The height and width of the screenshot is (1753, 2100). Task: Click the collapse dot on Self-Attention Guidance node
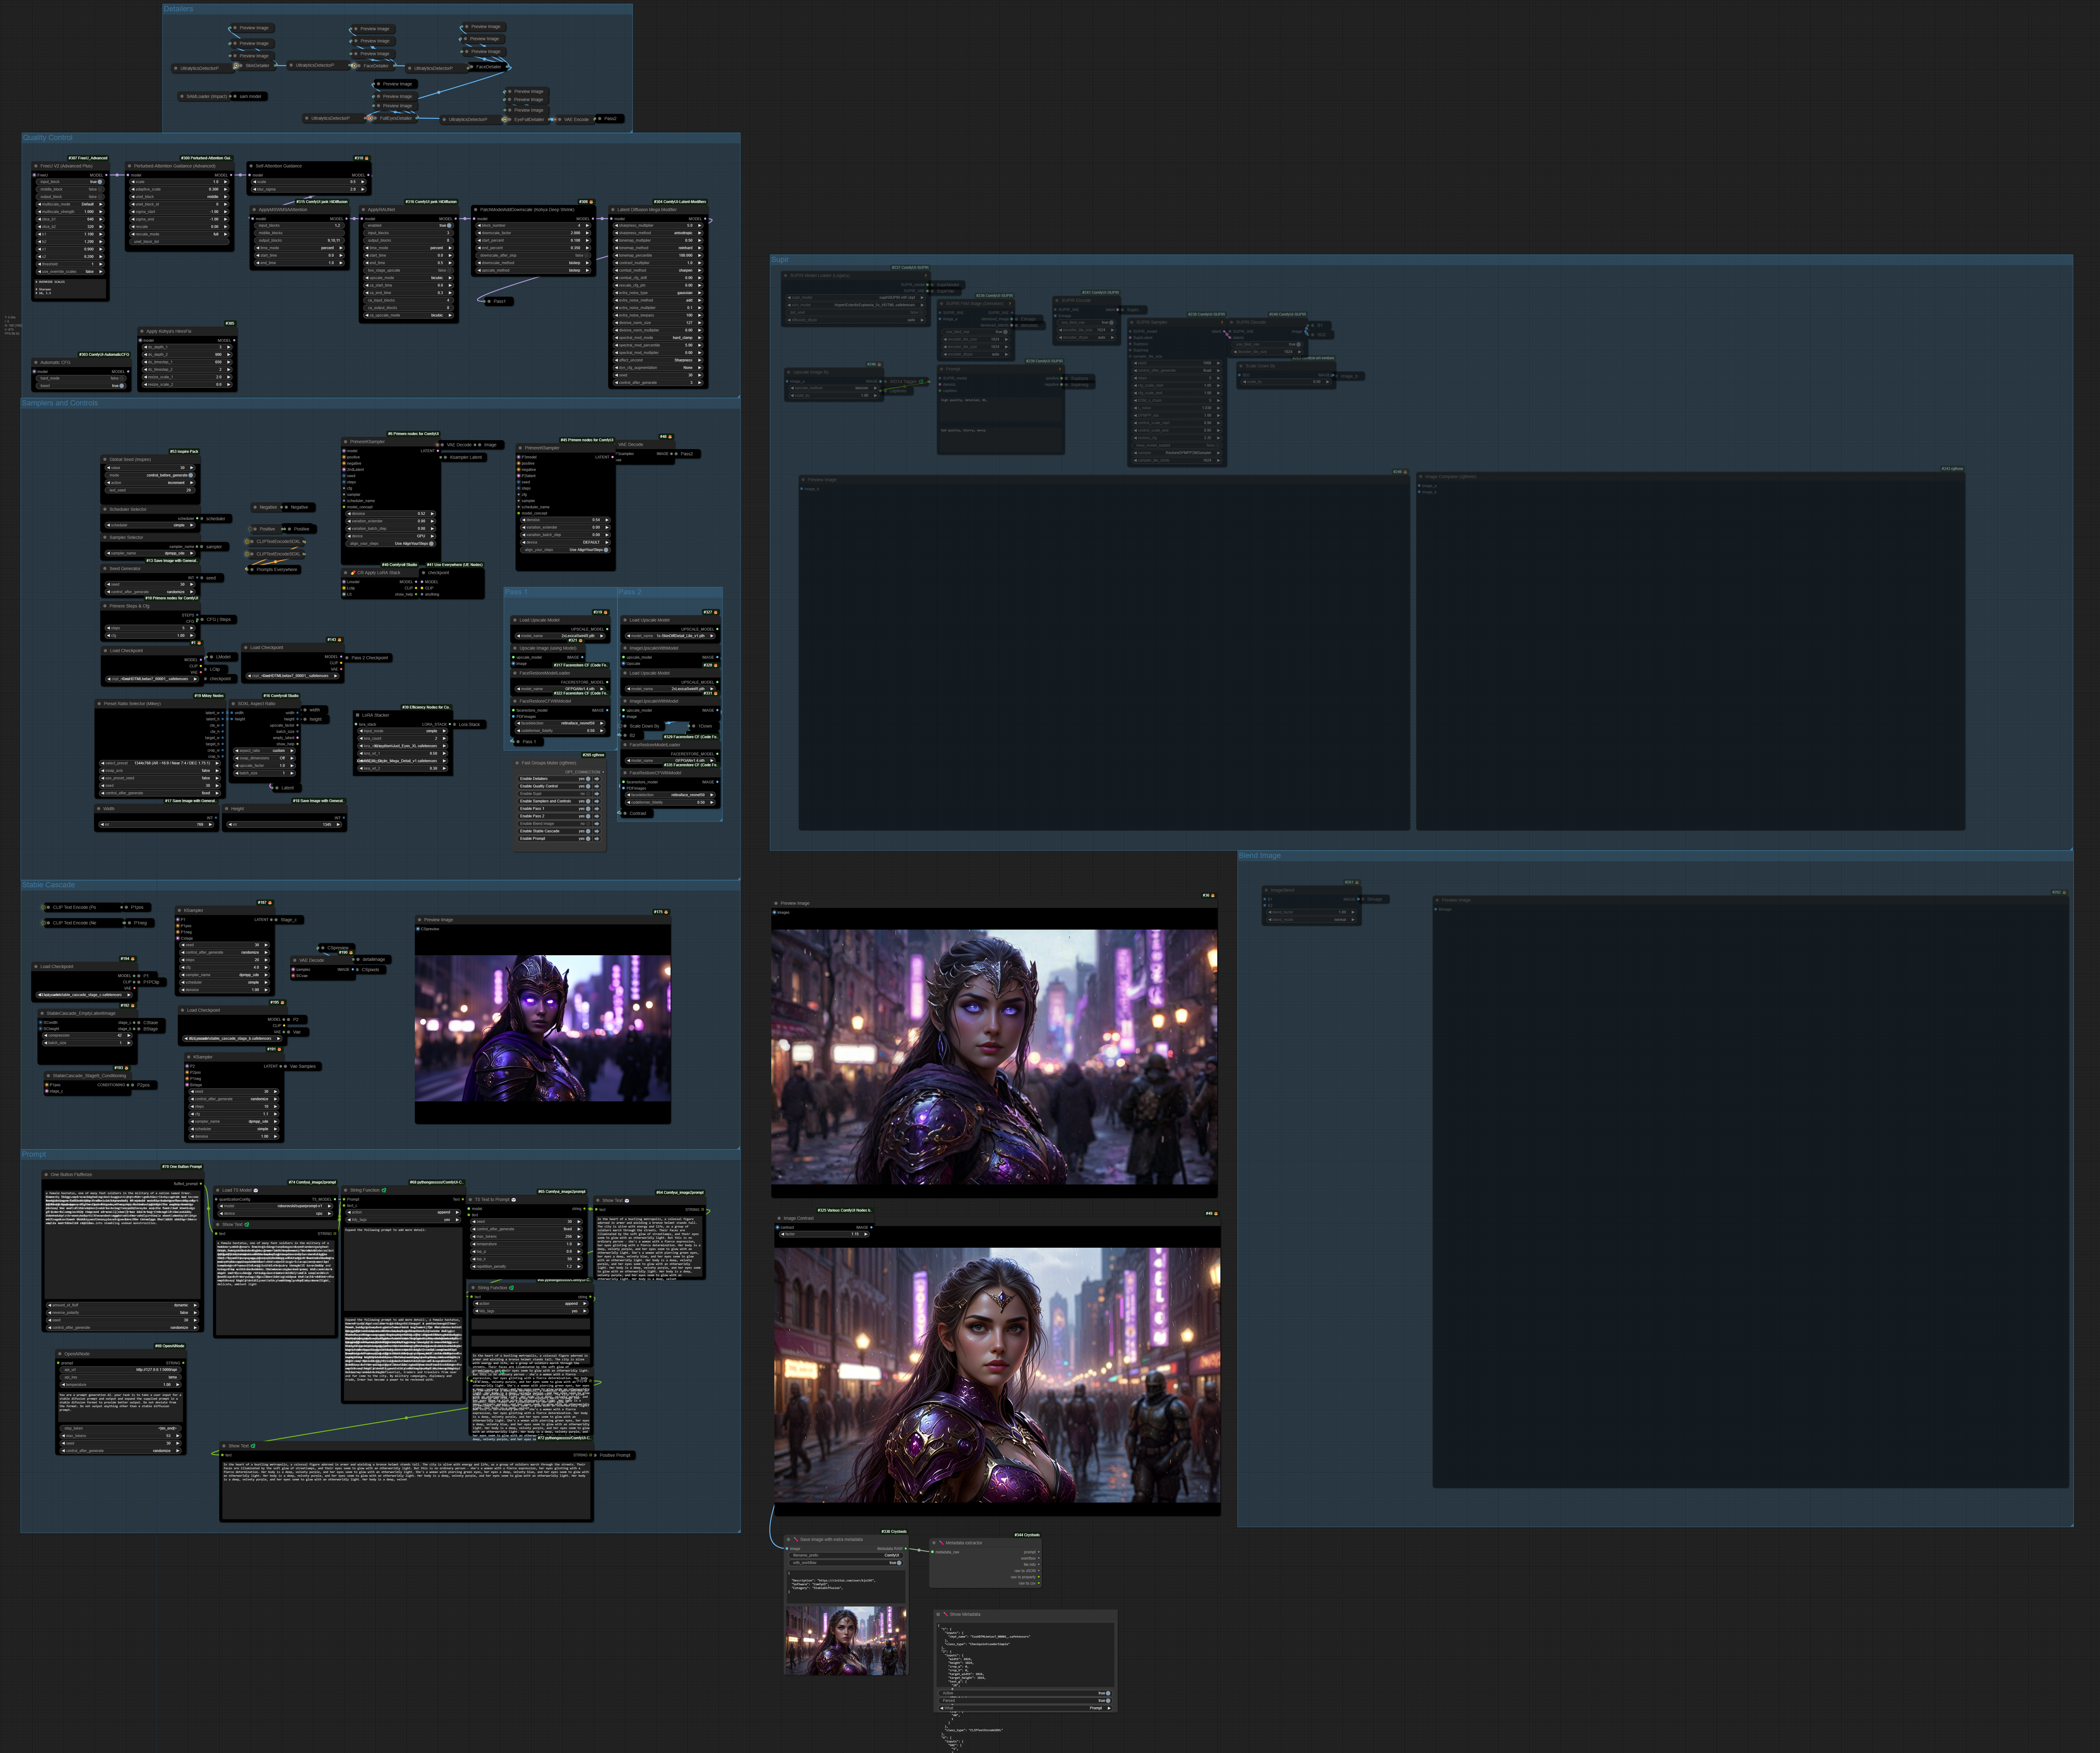point(251,166)
